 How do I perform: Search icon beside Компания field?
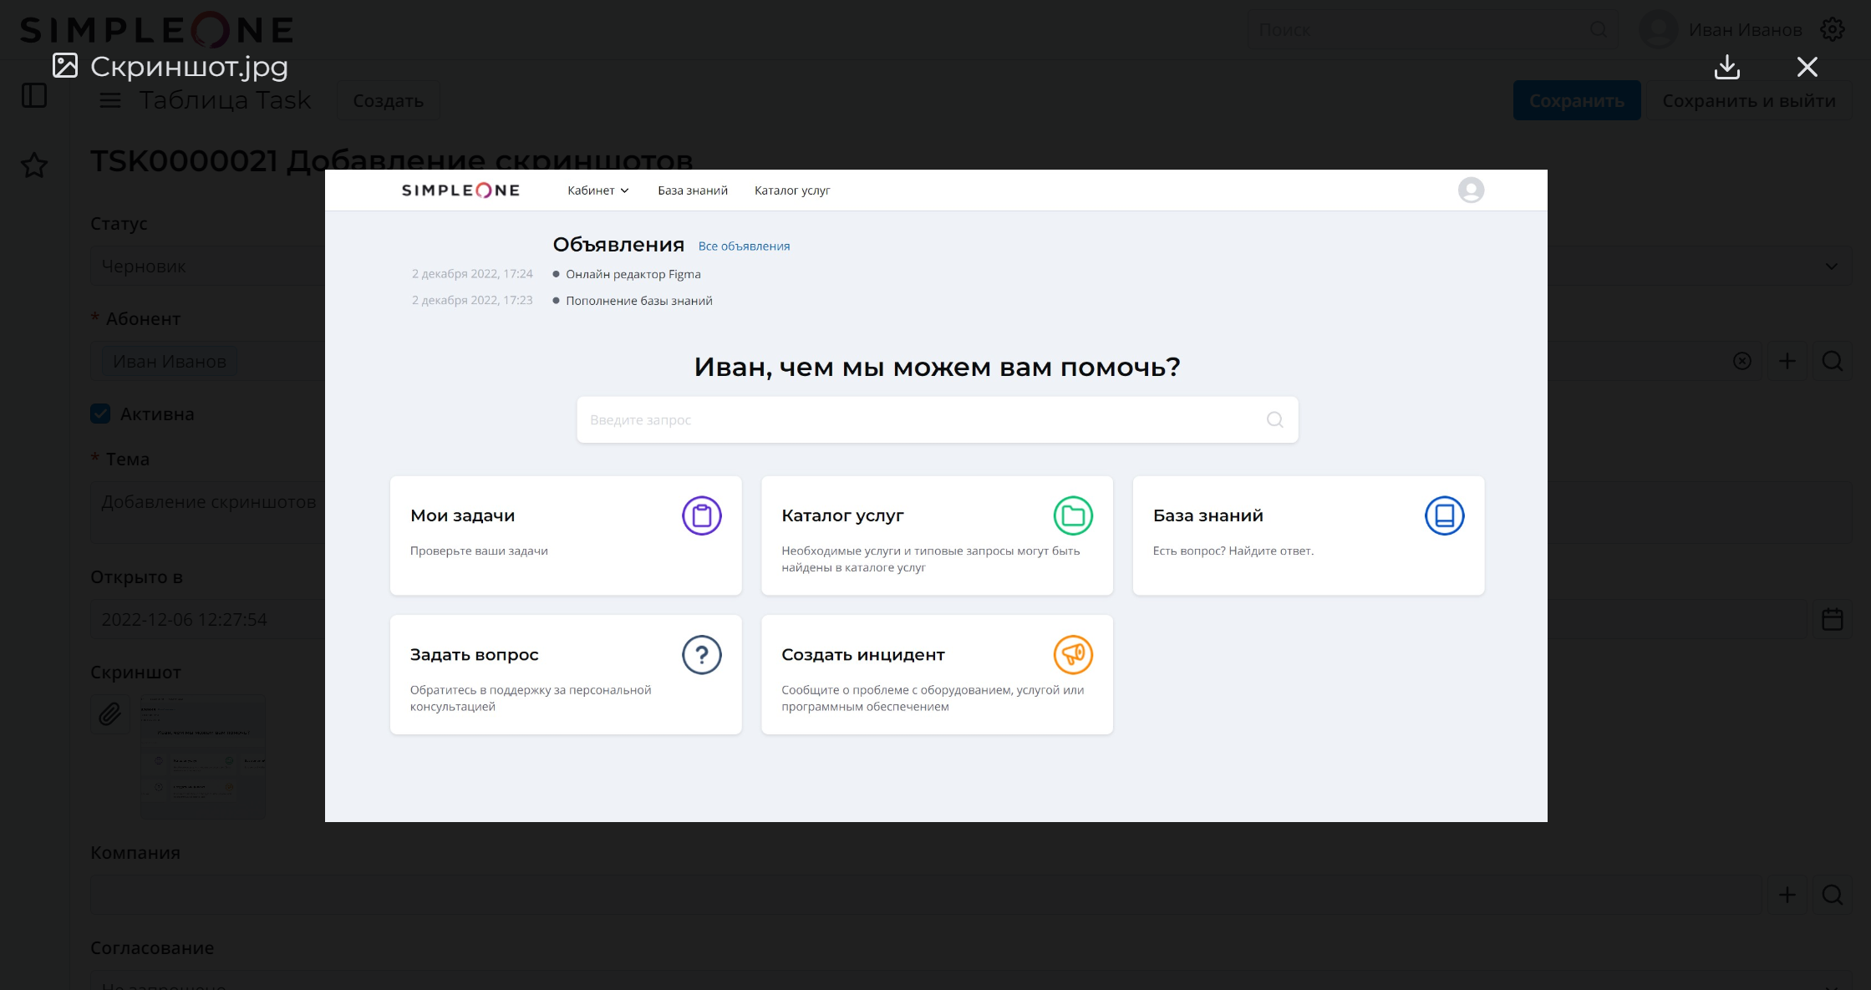click(1832, 895)
